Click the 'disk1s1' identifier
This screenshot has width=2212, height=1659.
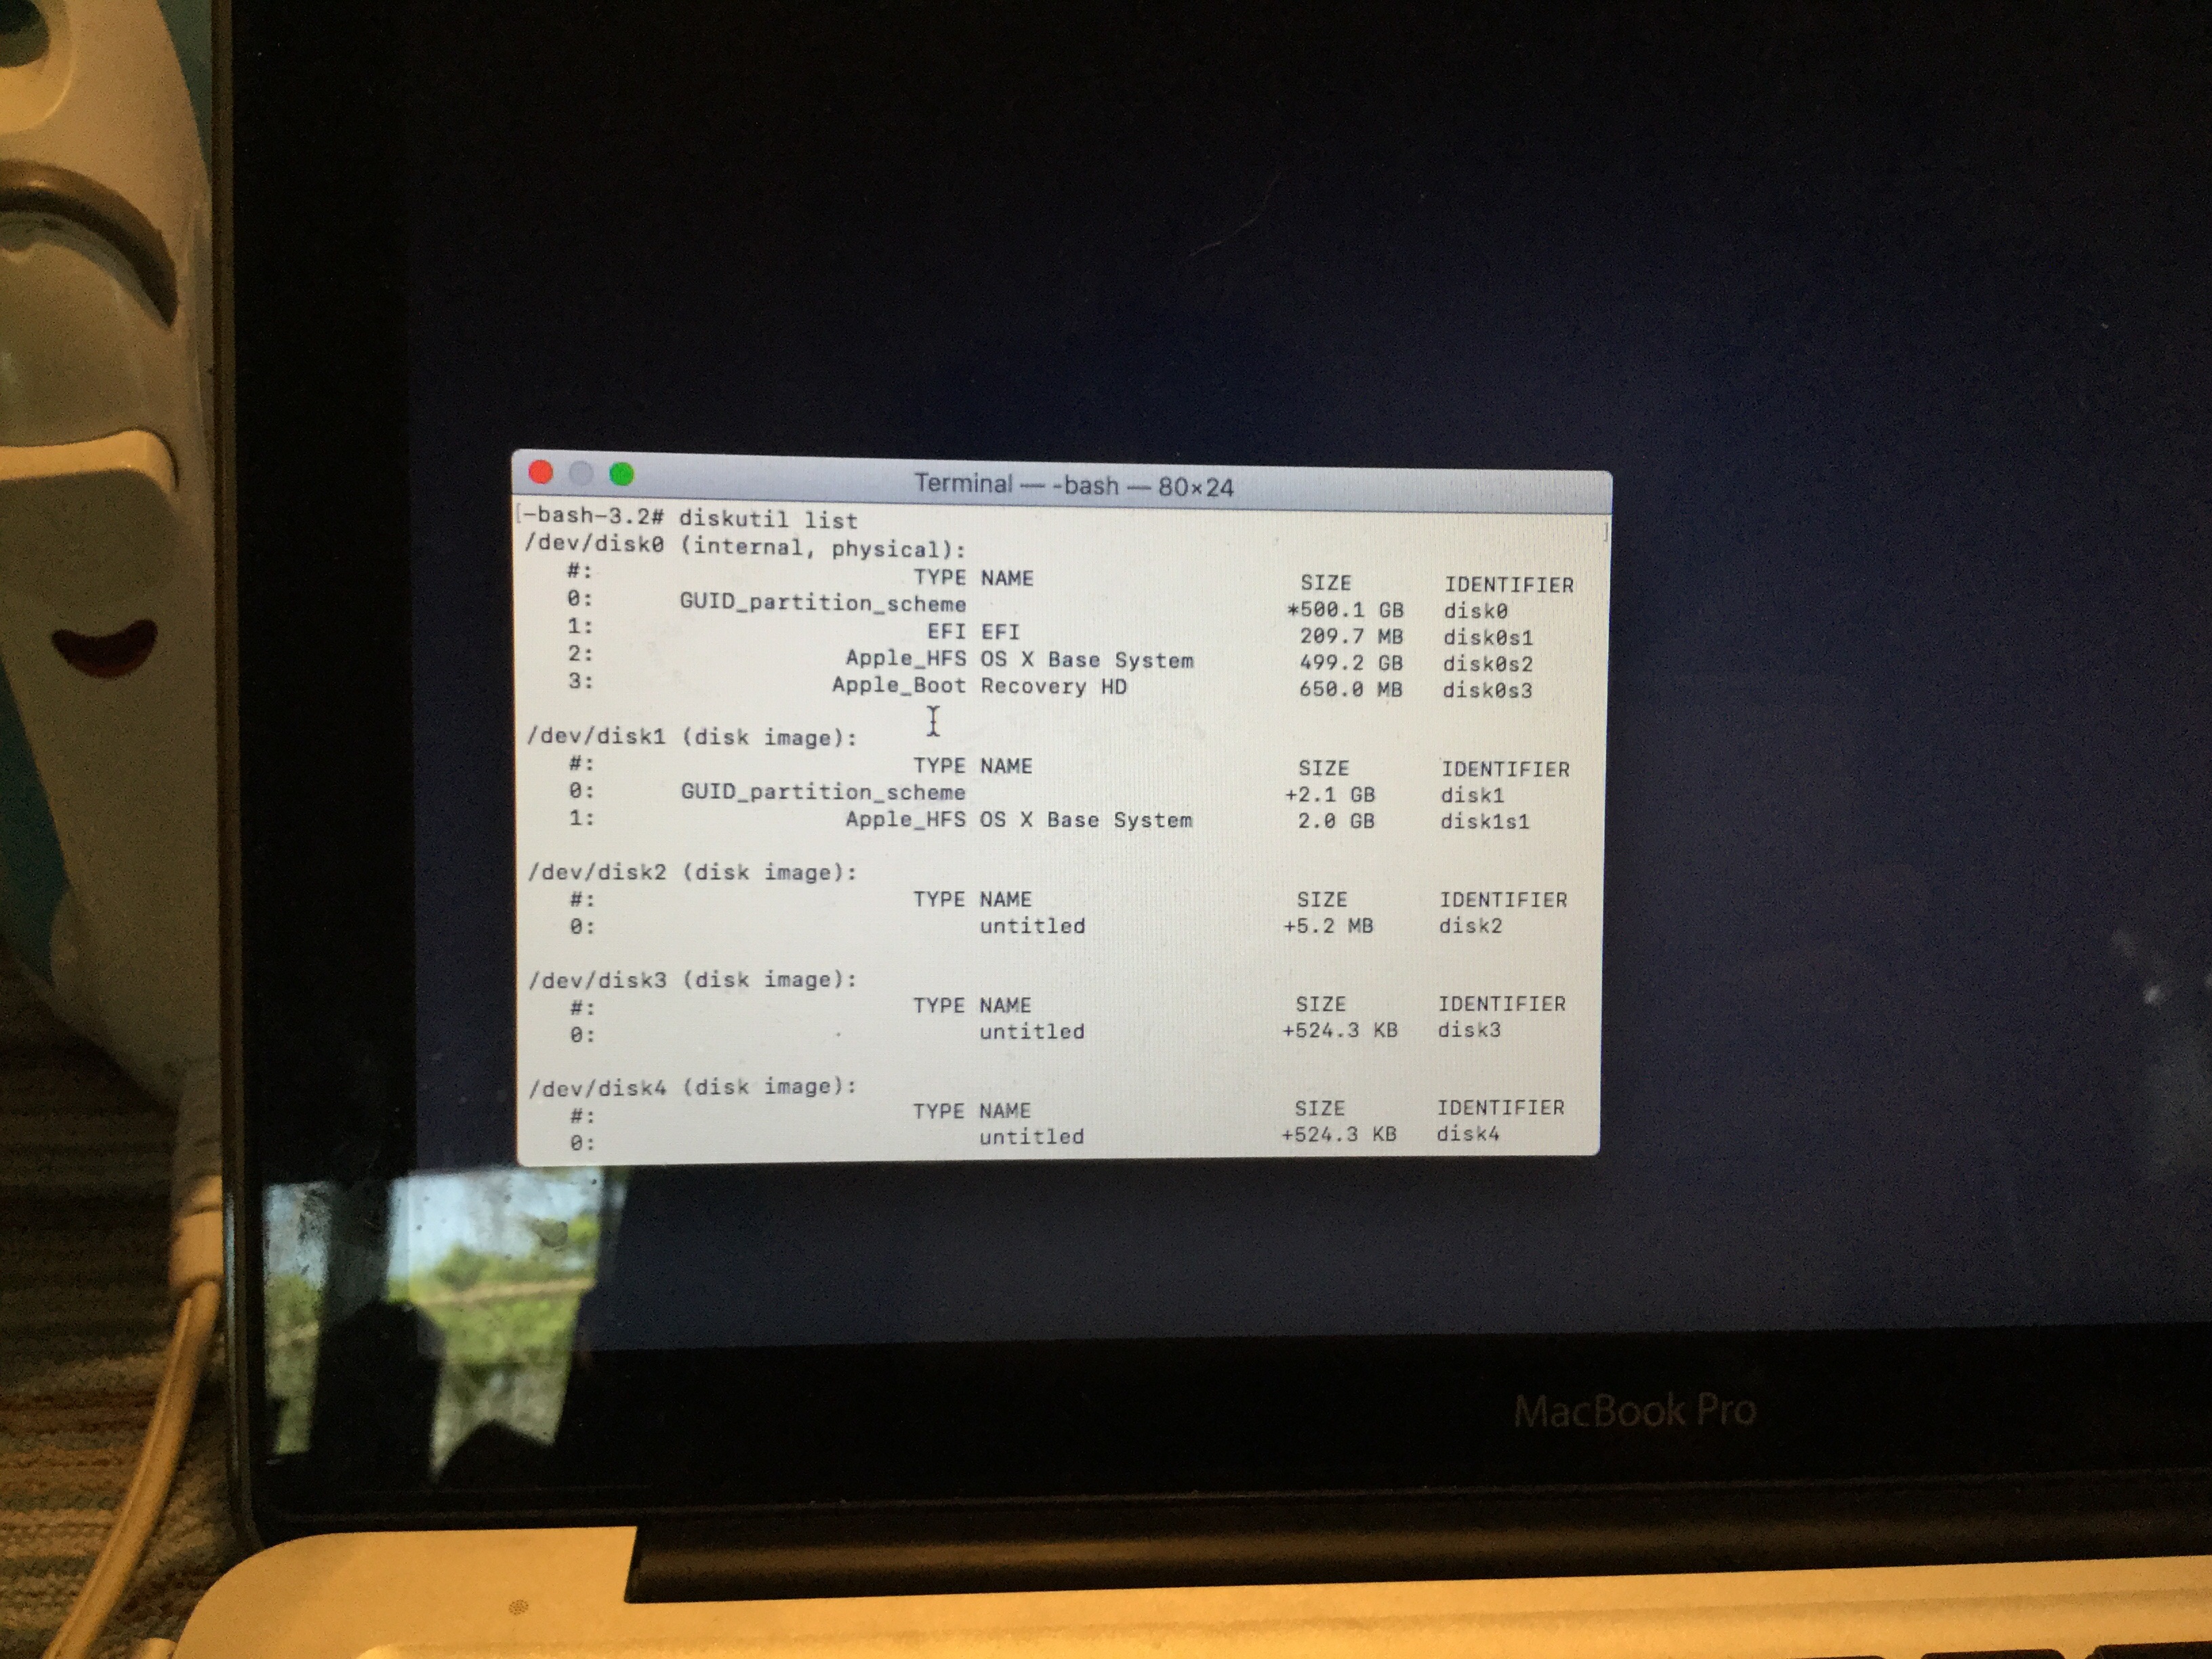1484,821
